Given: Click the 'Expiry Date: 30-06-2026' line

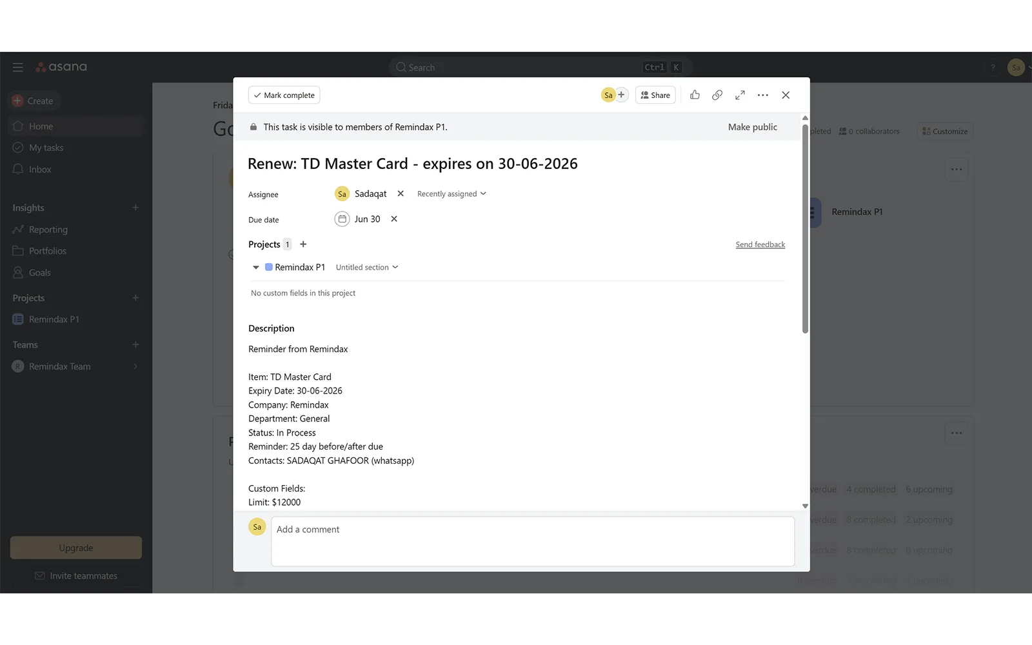Looking at the screenshot, I should [295, 391].
